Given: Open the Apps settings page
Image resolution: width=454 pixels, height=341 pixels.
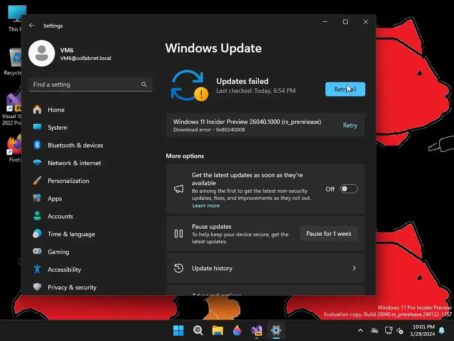Looking at the screenshot, I should (90, 198).
